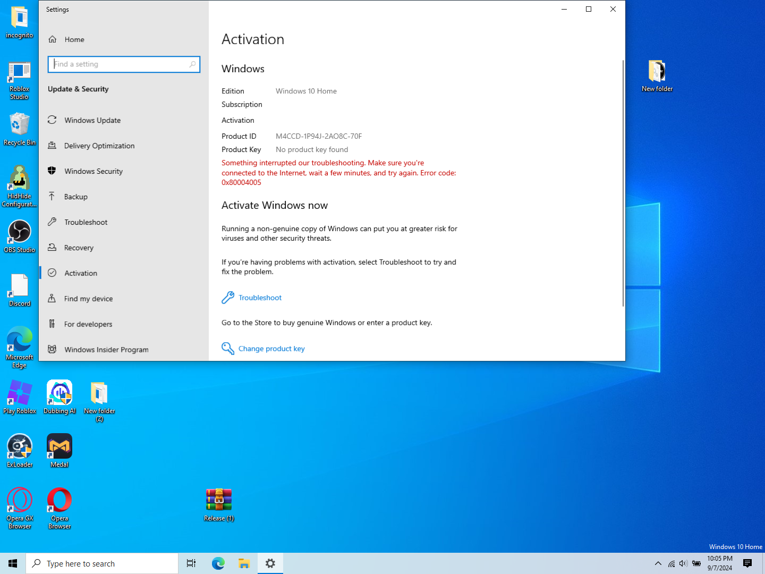Open the notification Action Center icon
Screen dimensions: 765x574
pos(747,563)
